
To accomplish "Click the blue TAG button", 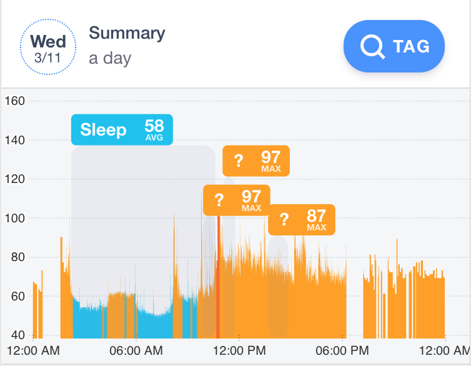I will pyautogui.click(x=394, y=46).
